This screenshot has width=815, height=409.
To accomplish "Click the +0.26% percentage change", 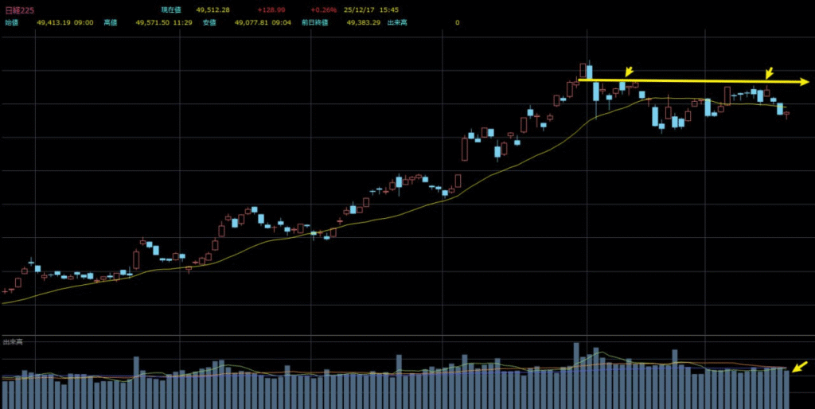I will tap(323, 10).
